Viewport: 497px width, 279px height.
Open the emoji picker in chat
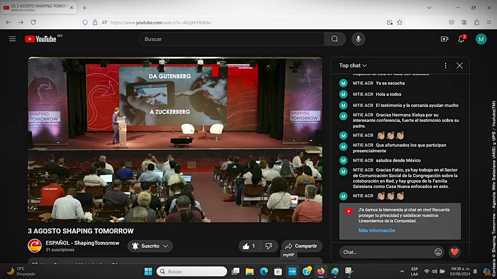click(438, 252)
